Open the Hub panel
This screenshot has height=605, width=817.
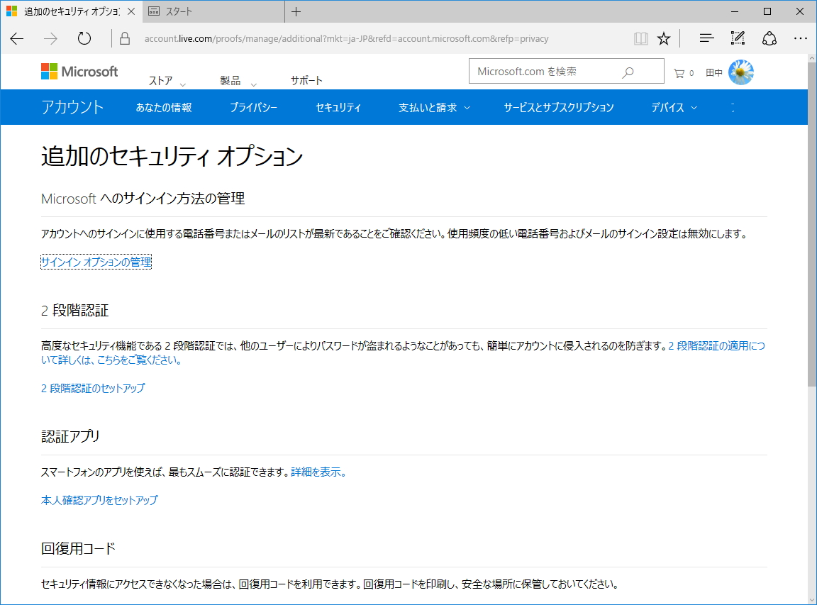pos(706,38)
